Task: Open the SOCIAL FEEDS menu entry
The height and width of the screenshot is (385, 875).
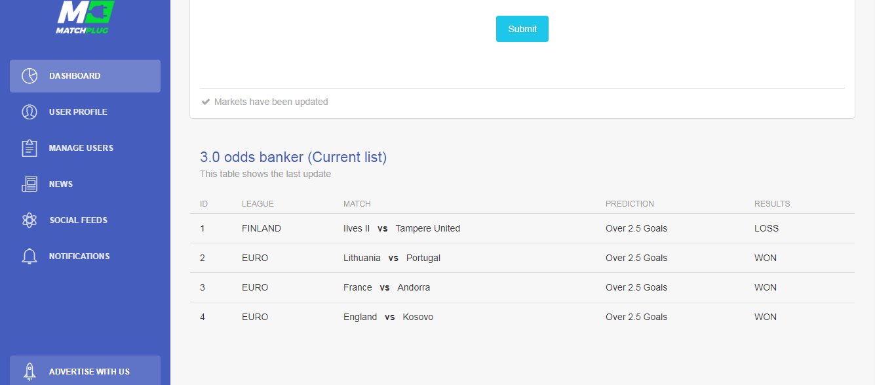Action: point(85,220)
